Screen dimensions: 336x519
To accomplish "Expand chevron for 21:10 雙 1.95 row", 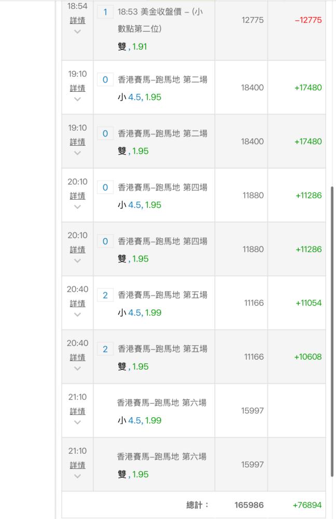I will (x=77, y=476).
